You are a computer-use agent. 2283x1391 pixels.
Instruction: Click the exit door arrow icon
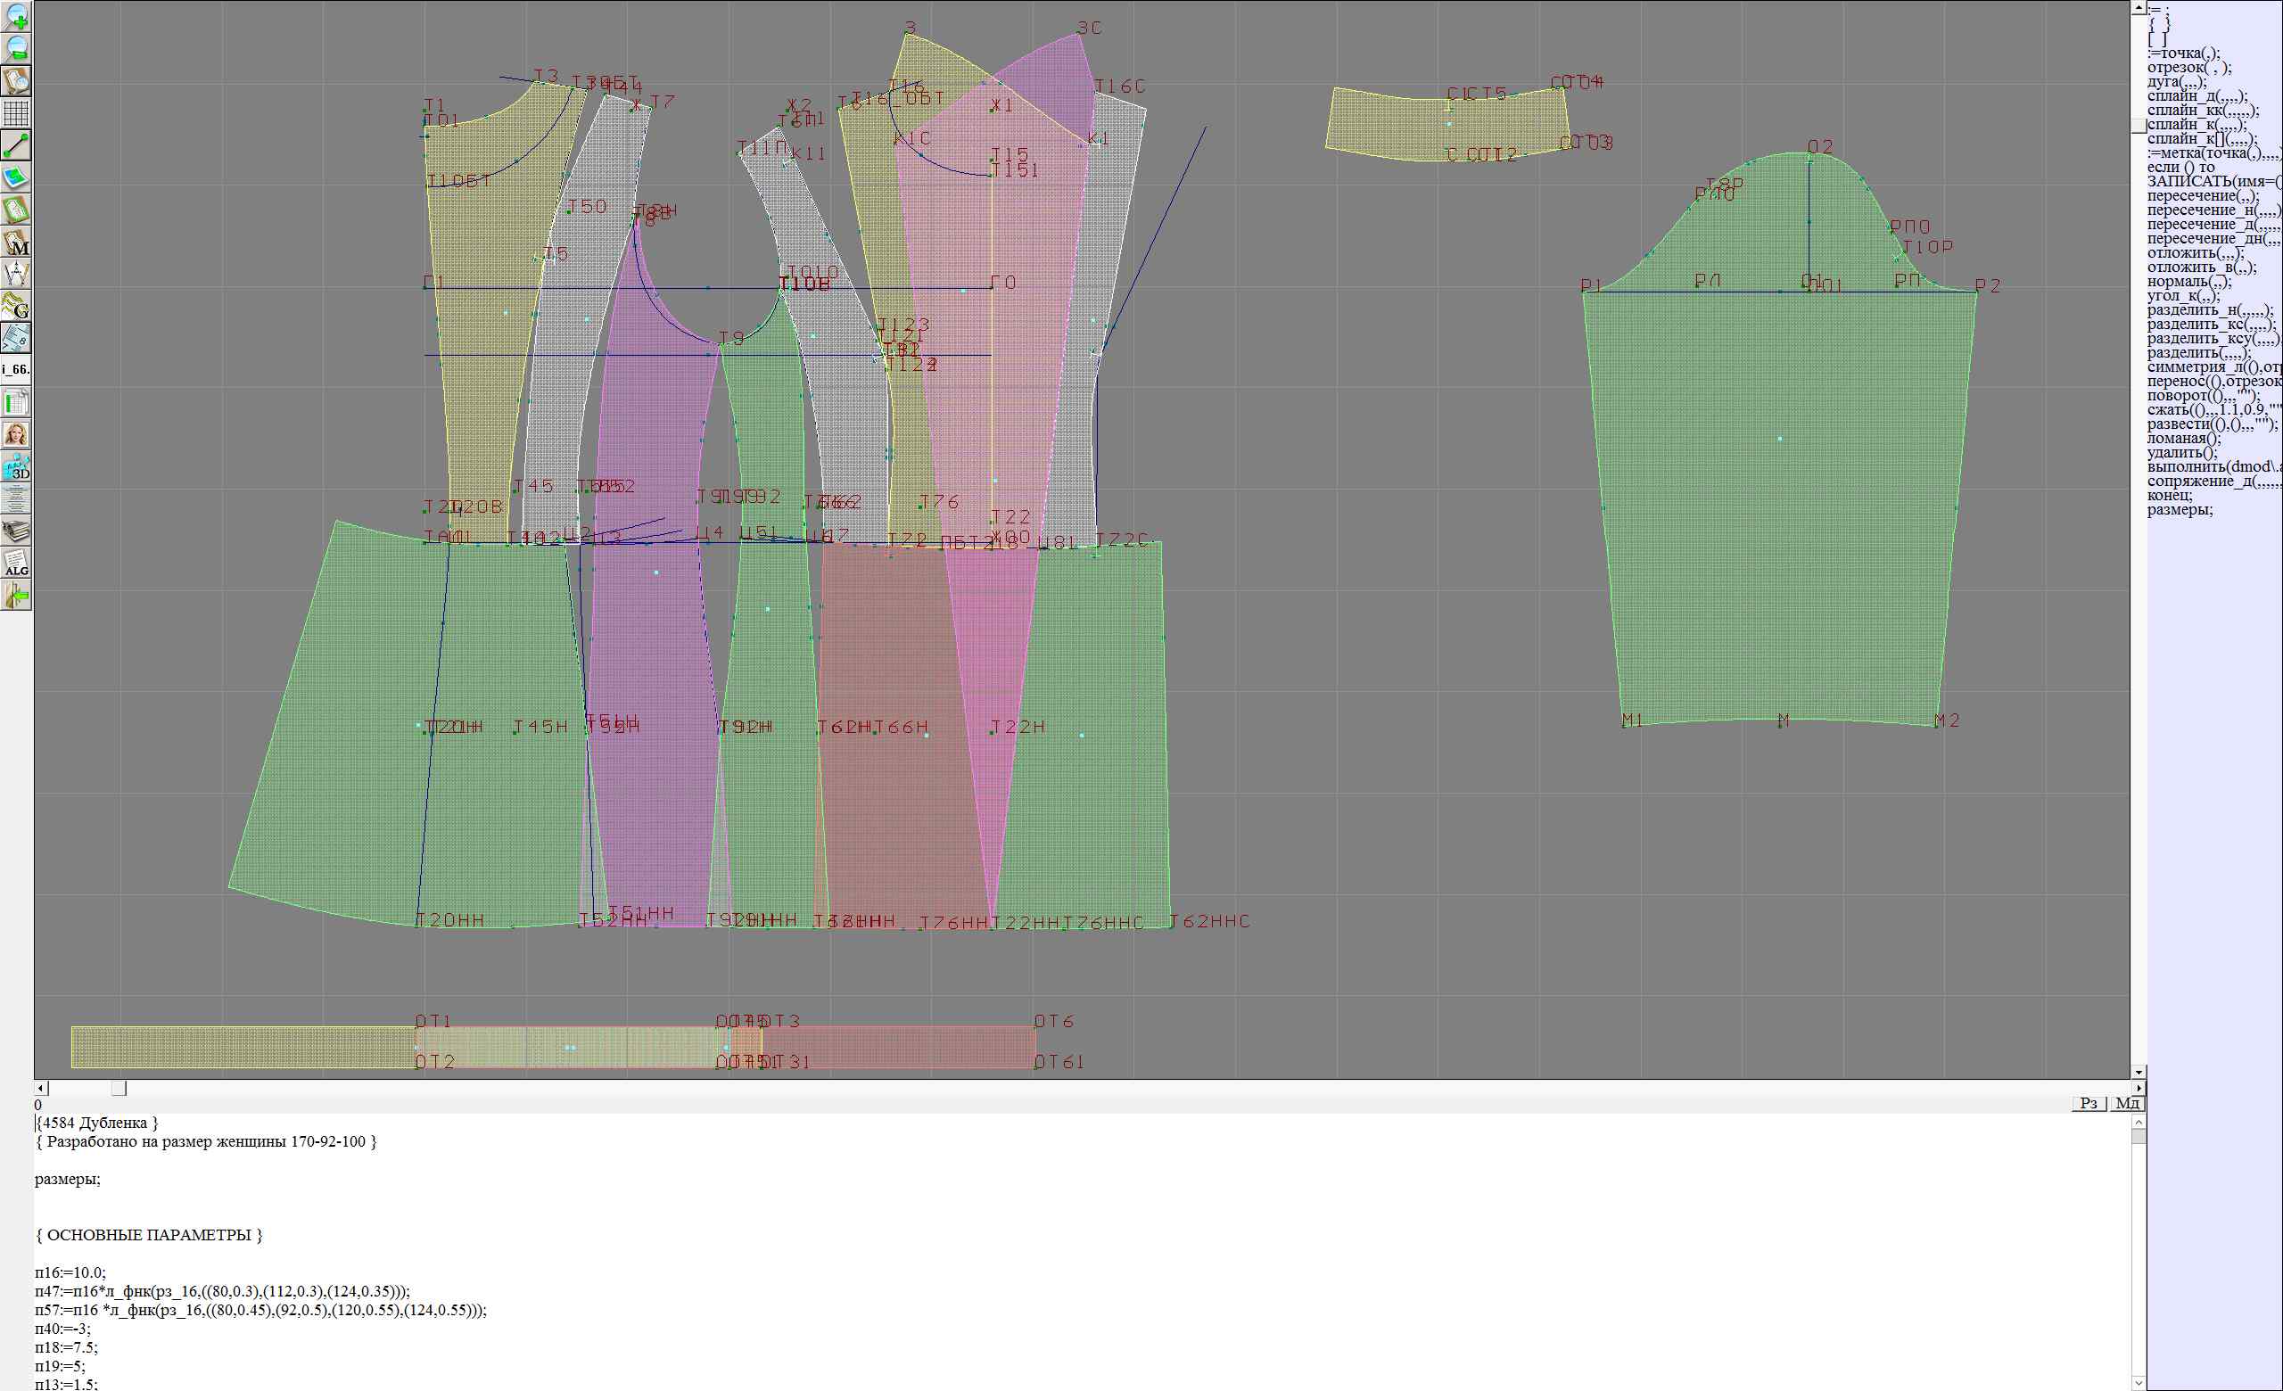coord(16,596)
